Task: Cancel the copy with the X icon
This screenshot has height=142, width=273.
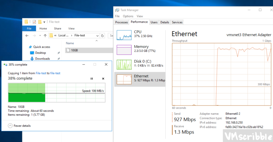Action: (x=103, y=78)
